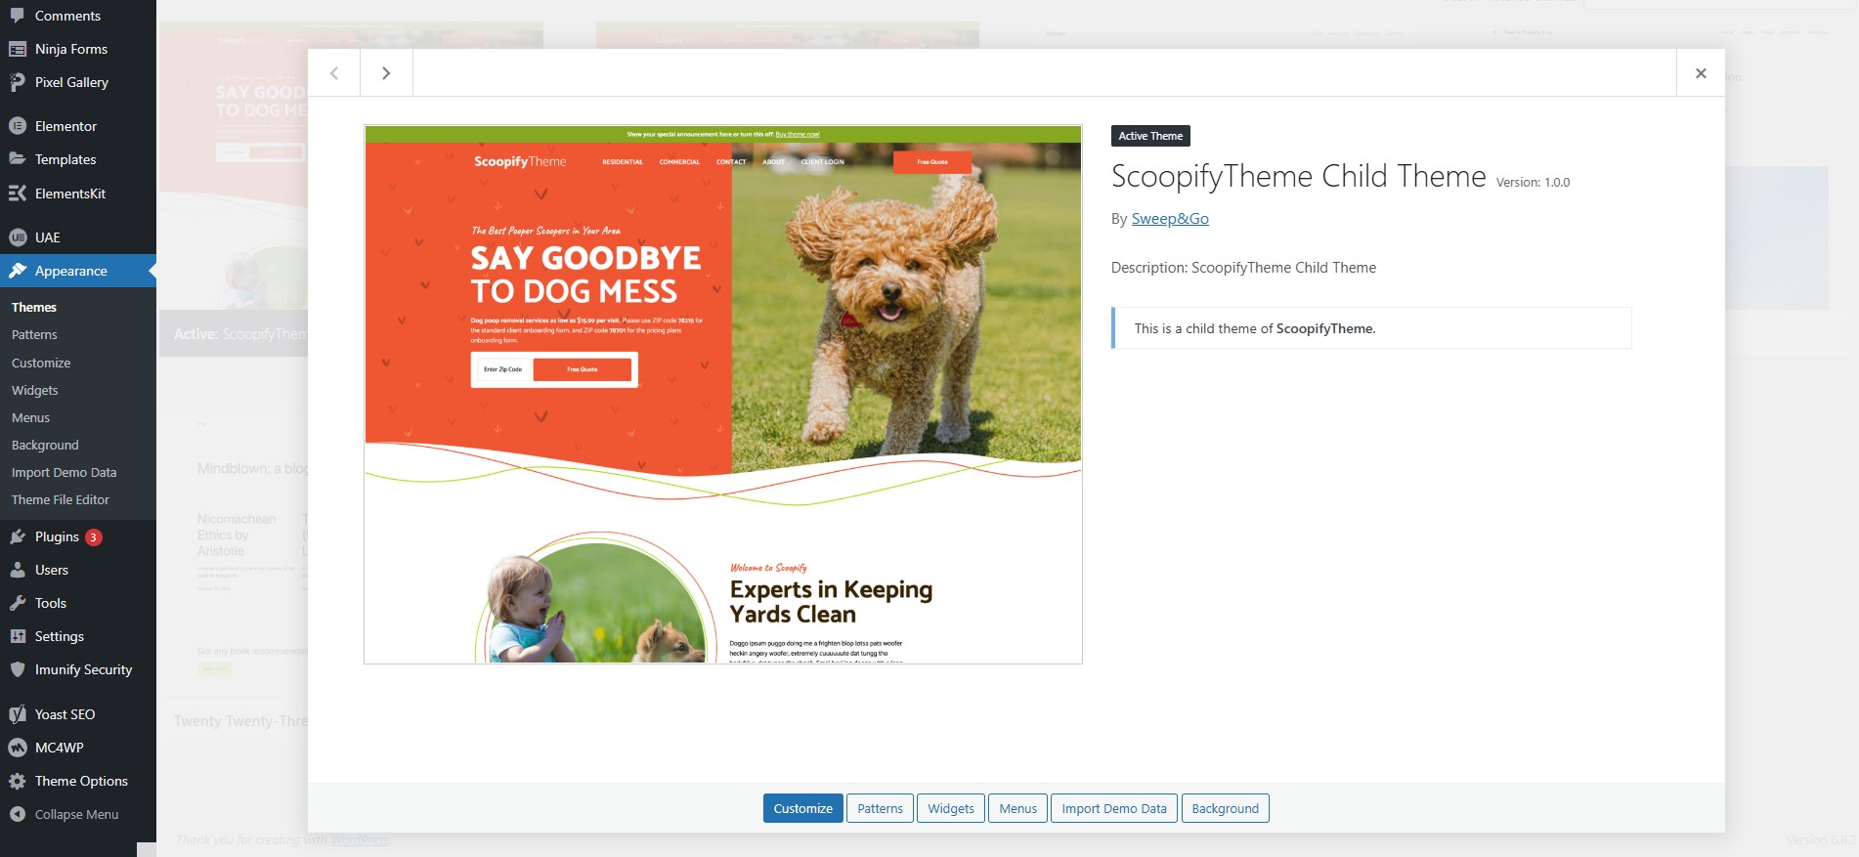Click the Plugins plug icon
Viewport: 1859px width, 857px height.
click(18, 536)
